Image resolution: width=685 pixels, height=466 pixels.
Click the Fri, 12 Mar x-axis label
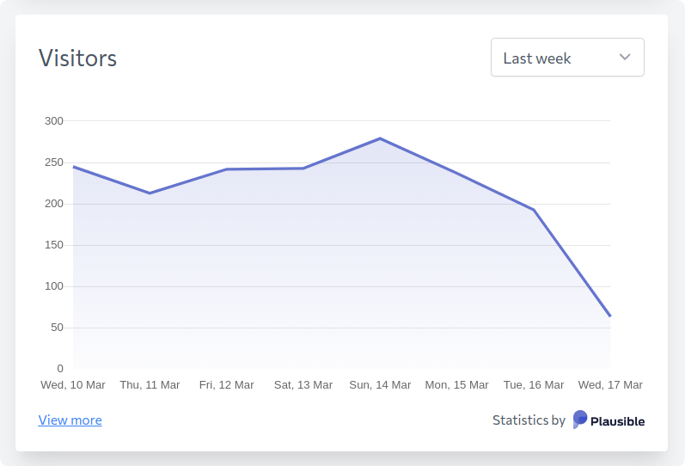coord(227,384)
